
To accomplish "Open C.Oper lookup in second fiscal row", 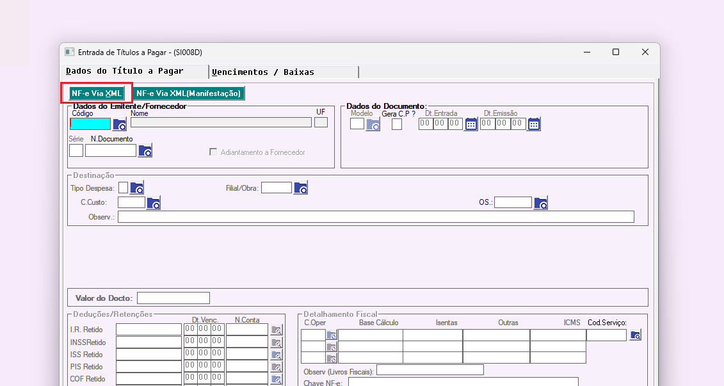I will pos(332,346).
